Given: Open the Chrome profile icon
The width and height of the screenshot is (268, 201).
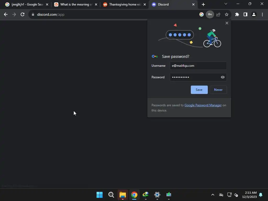Looking at the screenshot, I should tap(254, 15).
